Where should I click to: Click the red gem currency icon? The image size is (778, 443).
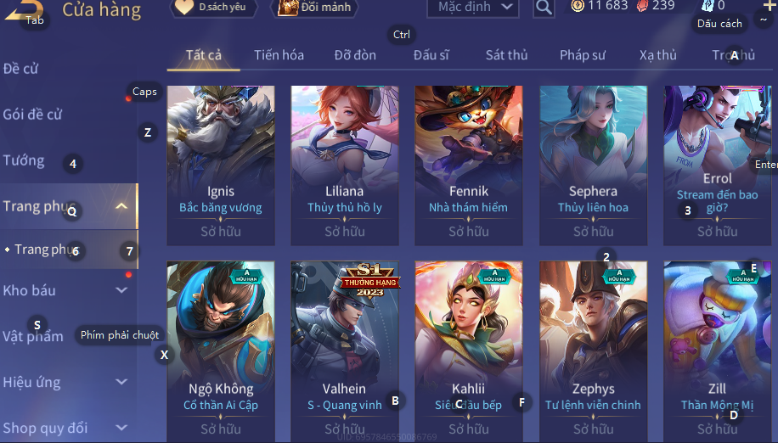coord(643,6)
